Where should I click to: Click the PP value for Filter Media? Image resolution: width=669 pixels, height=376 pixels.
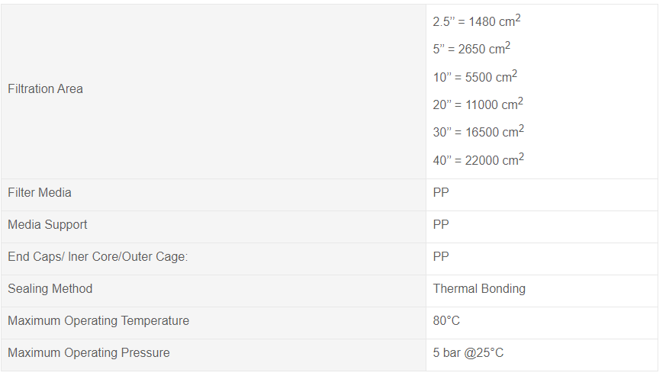441,192
